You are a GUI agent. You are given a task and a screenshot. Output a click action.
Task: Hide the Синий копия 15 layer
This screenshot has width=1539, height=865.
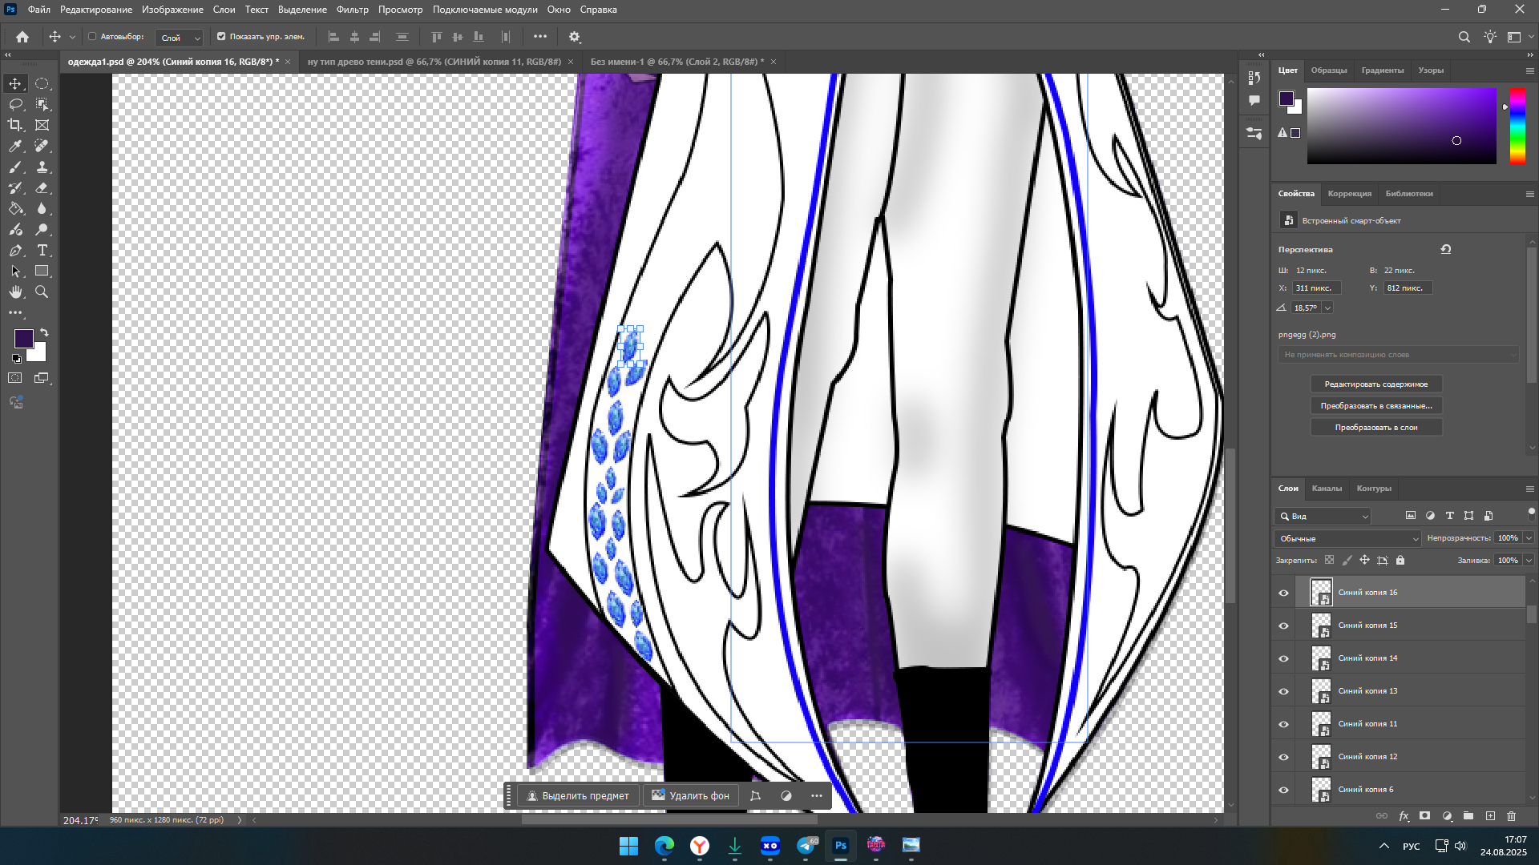(x=1283, y=626)
